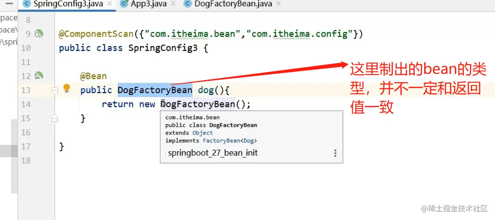Screen dimensions: 495x220
Task: Click the springboot_27_bean_init module name
Action: point(213,153)
